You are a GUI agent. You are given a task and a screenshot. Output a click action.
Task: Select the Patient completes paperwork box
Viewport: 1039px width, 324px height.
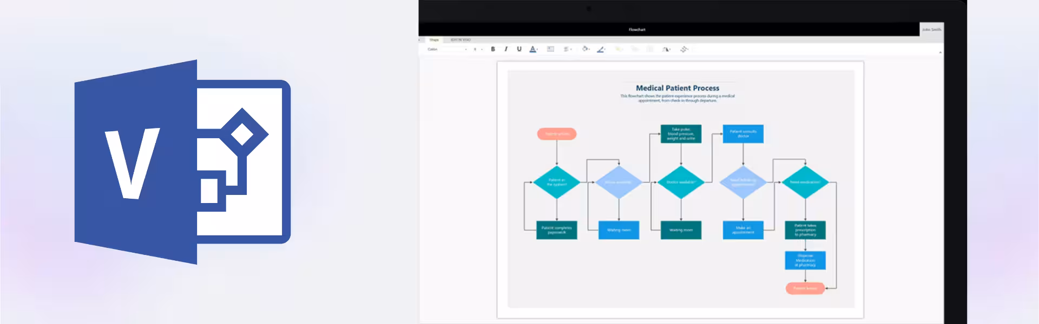point(557,230)
